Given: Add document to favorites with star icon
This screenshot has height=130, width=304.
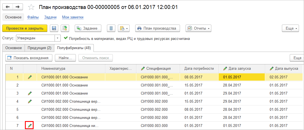Looking at the screenshot, I should (x=31, y=7).
